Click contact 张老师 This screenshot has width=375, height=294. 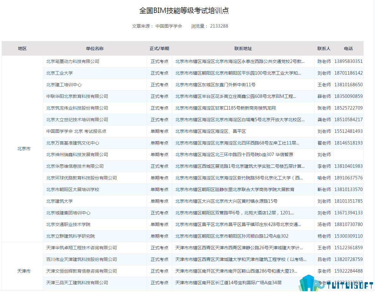[x=324, y=108]
